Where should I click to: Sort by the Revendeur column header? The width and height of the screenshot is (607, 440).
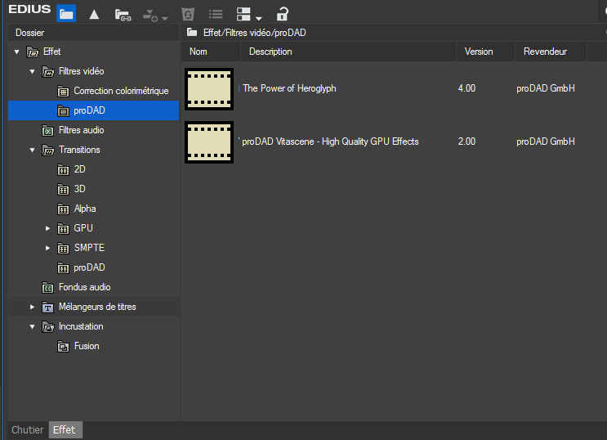coord(551,52)
